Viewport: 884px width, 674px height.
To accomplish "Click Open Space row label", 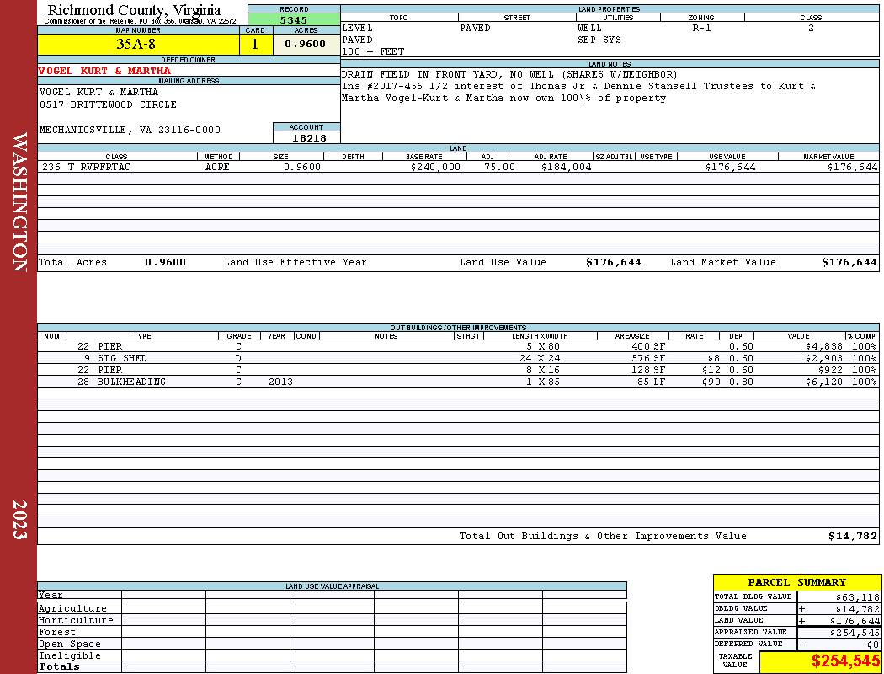I will 69,645.
